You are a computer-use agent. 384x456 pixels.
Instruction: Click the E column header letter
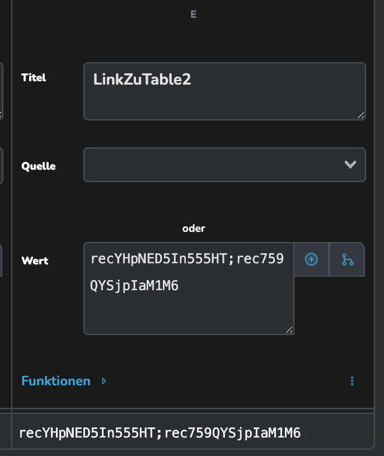pyautogui.click(x=194, y=14)
